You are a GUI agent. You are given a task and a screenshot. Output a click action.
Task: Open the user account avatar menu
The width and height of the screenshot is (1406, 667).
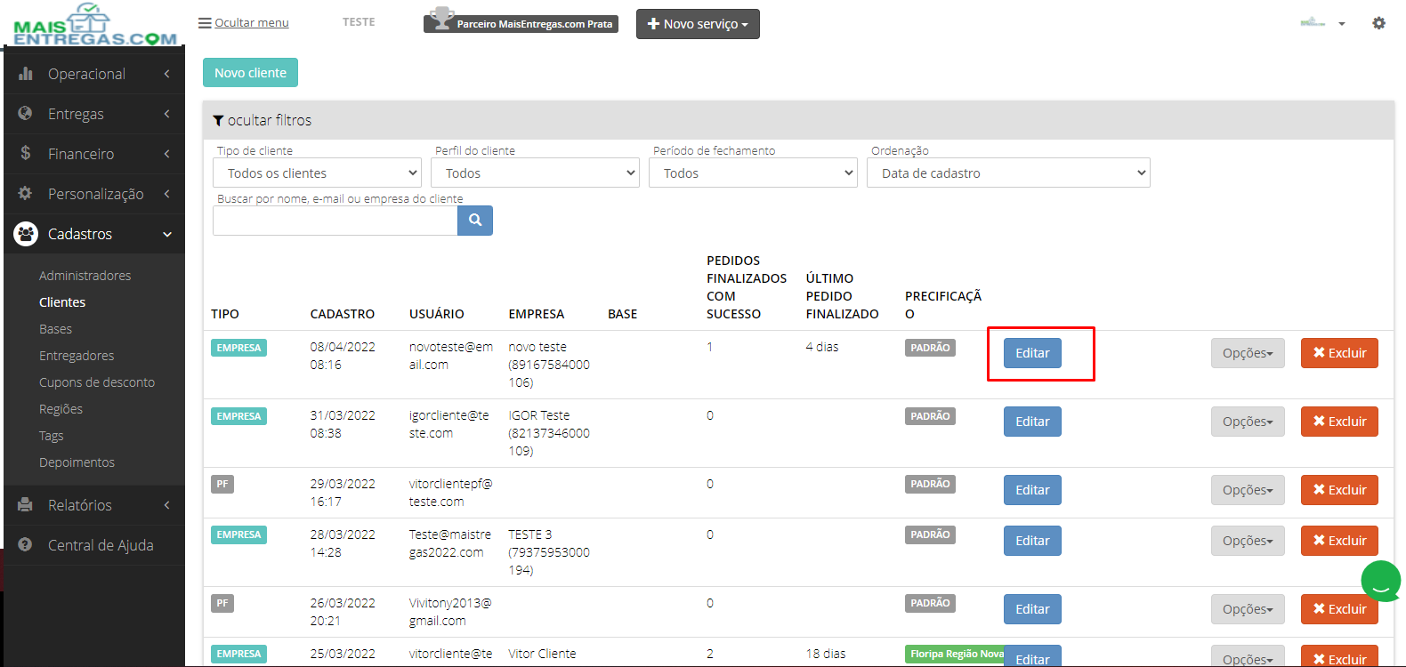pos(1322,23)
